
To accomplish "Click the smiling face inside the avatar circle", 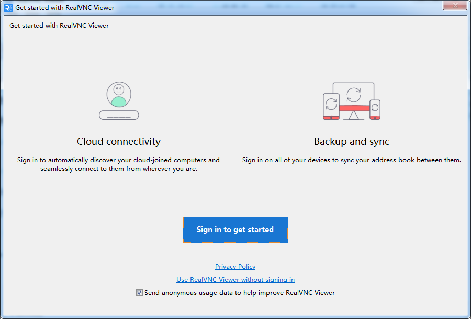I will pos(119,90).
